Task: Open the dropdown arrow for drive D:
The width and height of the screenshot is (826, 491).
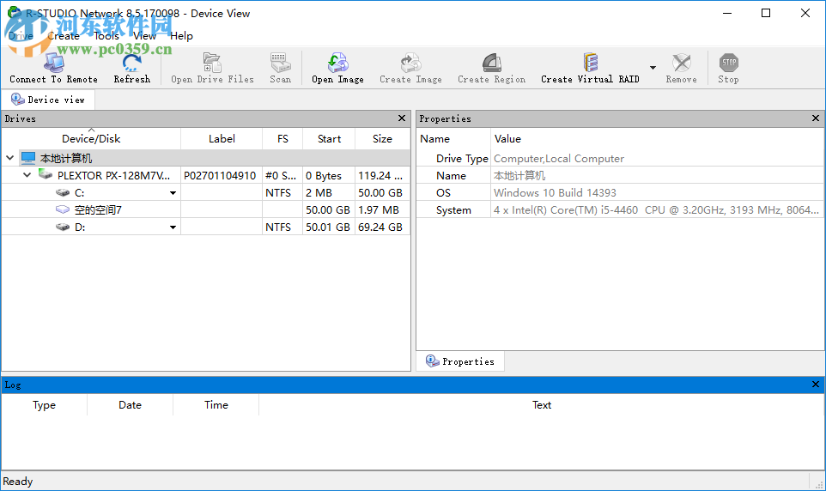Action: pyautogui.click(x=173, y=227)
